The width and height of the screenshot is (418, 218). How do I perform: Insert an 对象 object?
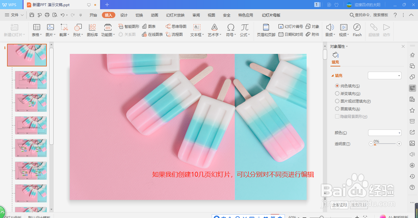coord(312,26)
